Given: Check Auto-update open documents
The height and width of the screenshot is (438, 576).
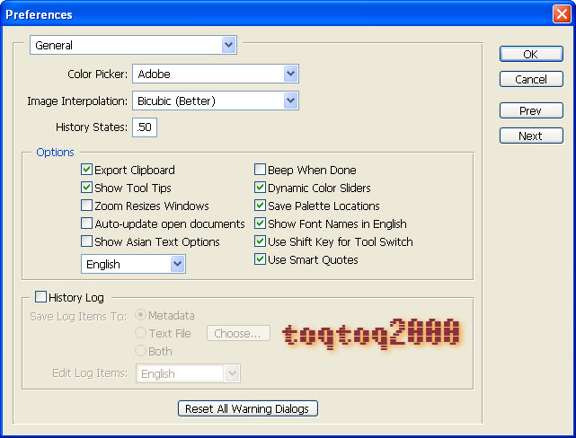Looking at the screenshot, I should click(87, 223).
